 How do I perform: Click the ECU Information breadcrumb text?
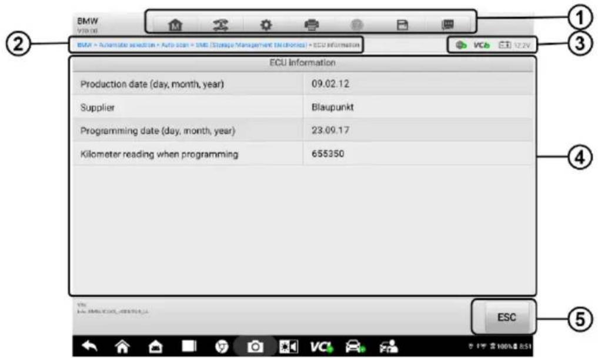pos(336,45)
